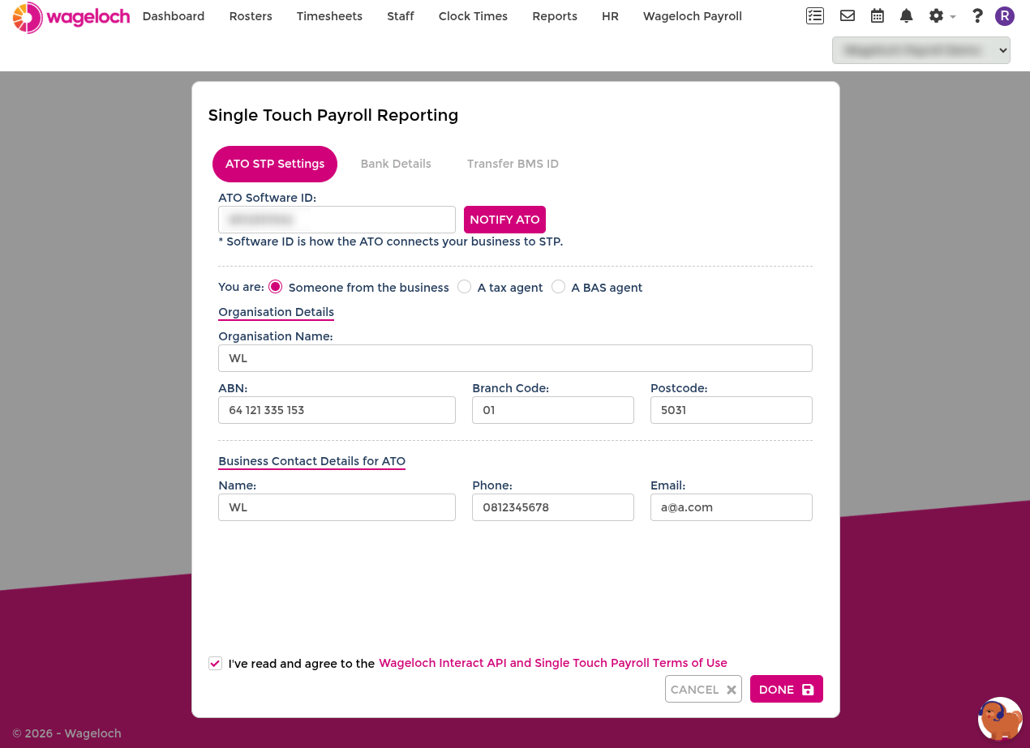Click 'Business Contact Details for ATO' heading
Viewport: 1030px width, 748px height.
point(311,461)
